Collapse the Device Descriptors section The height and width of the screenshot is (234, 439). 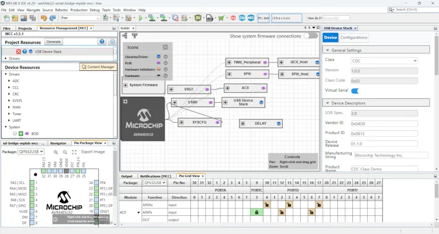click(328, 103)
